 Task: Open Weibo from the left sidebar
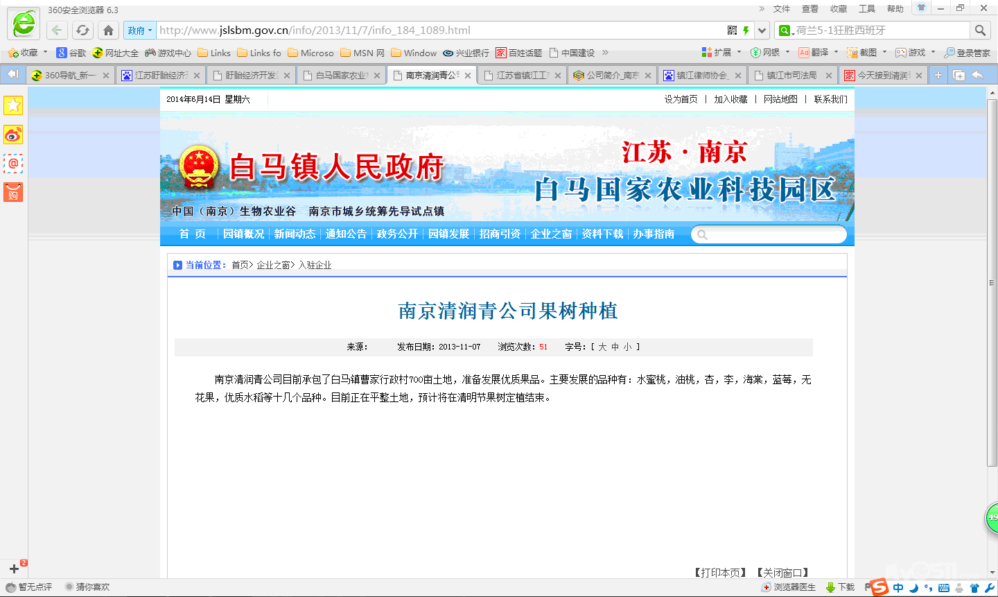click(12, 135)
